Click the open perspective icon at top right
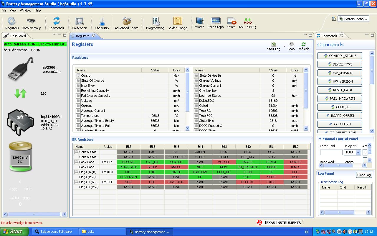 pos(334,19)
